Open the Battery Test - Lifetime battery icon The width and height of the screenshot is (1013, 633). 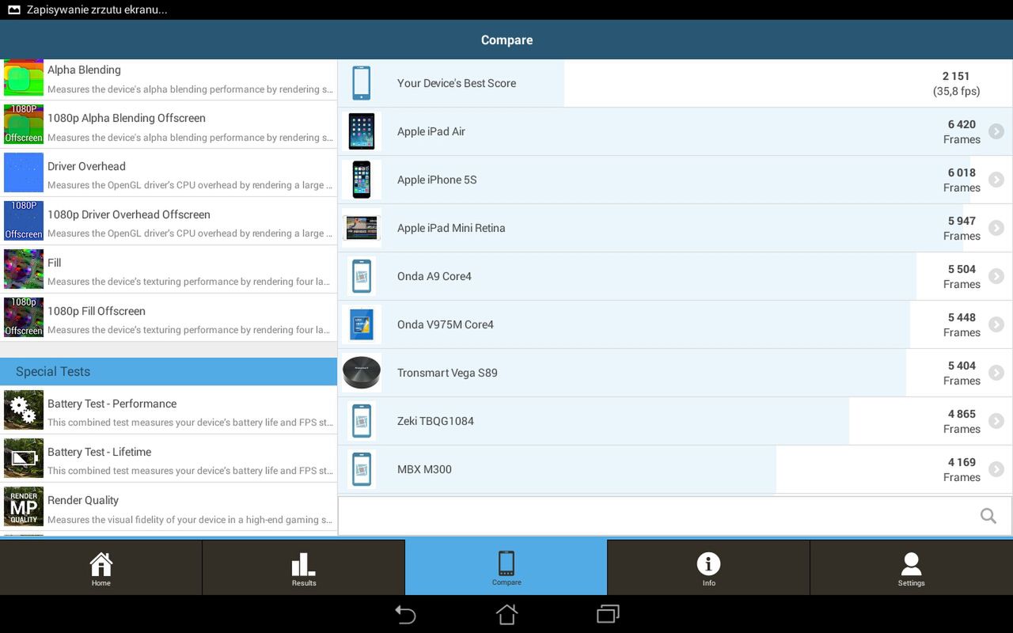(24, 458)
